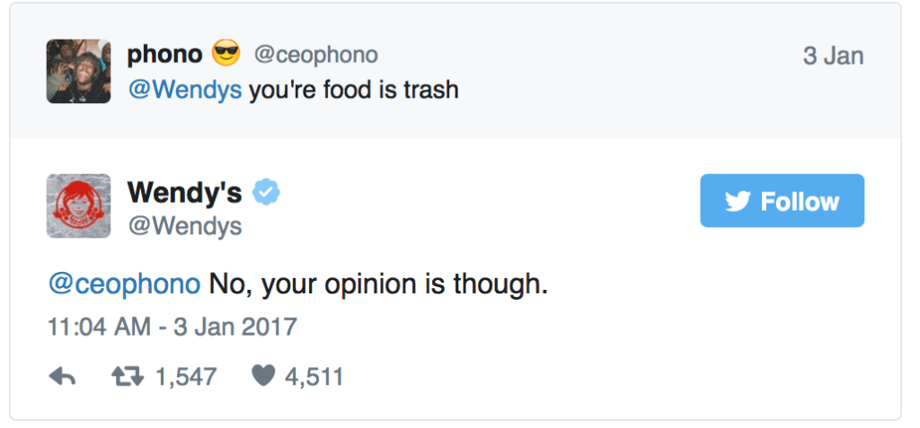This screenshot has width=920, height=428.
Task: Click the text "you're food is trash"
Action: pyautogui.click(x=354, y=90)
